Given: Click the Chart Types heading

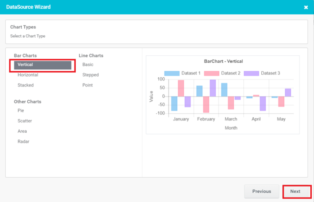Looking at the screenshot, I should (x=23, y=27).
